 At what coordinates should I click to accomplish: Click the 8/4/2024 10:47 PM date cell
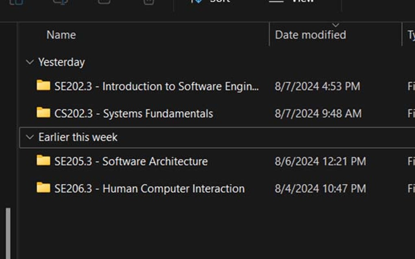tap(320, 188)
